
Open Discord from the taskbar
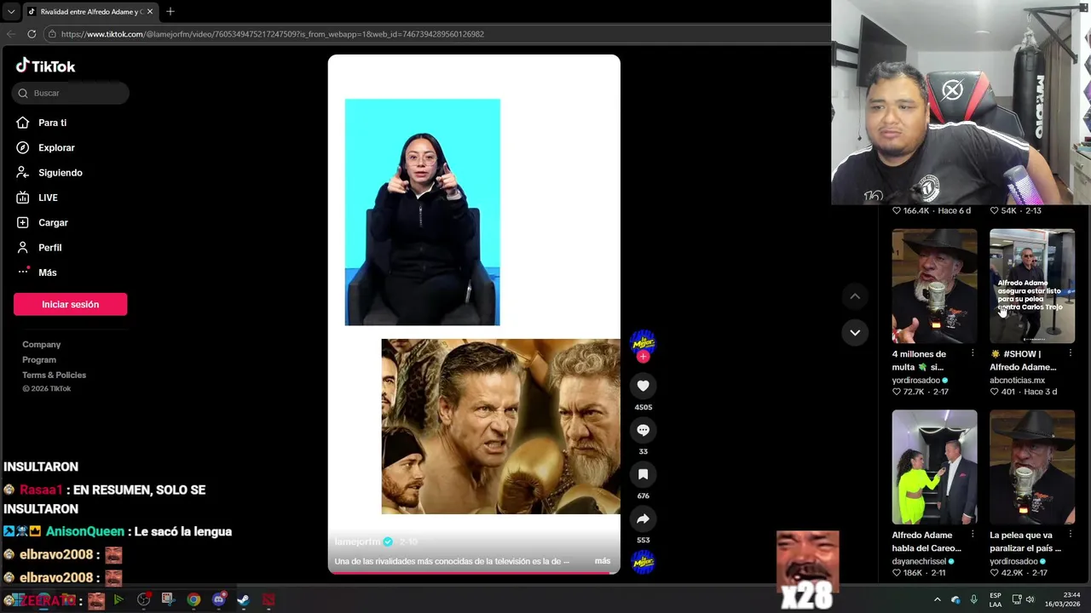click(x=218, y=599)
